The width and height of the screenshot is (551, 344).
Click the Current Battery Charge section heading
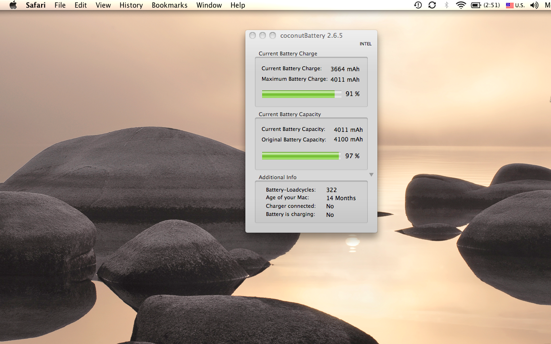point(288,54)
